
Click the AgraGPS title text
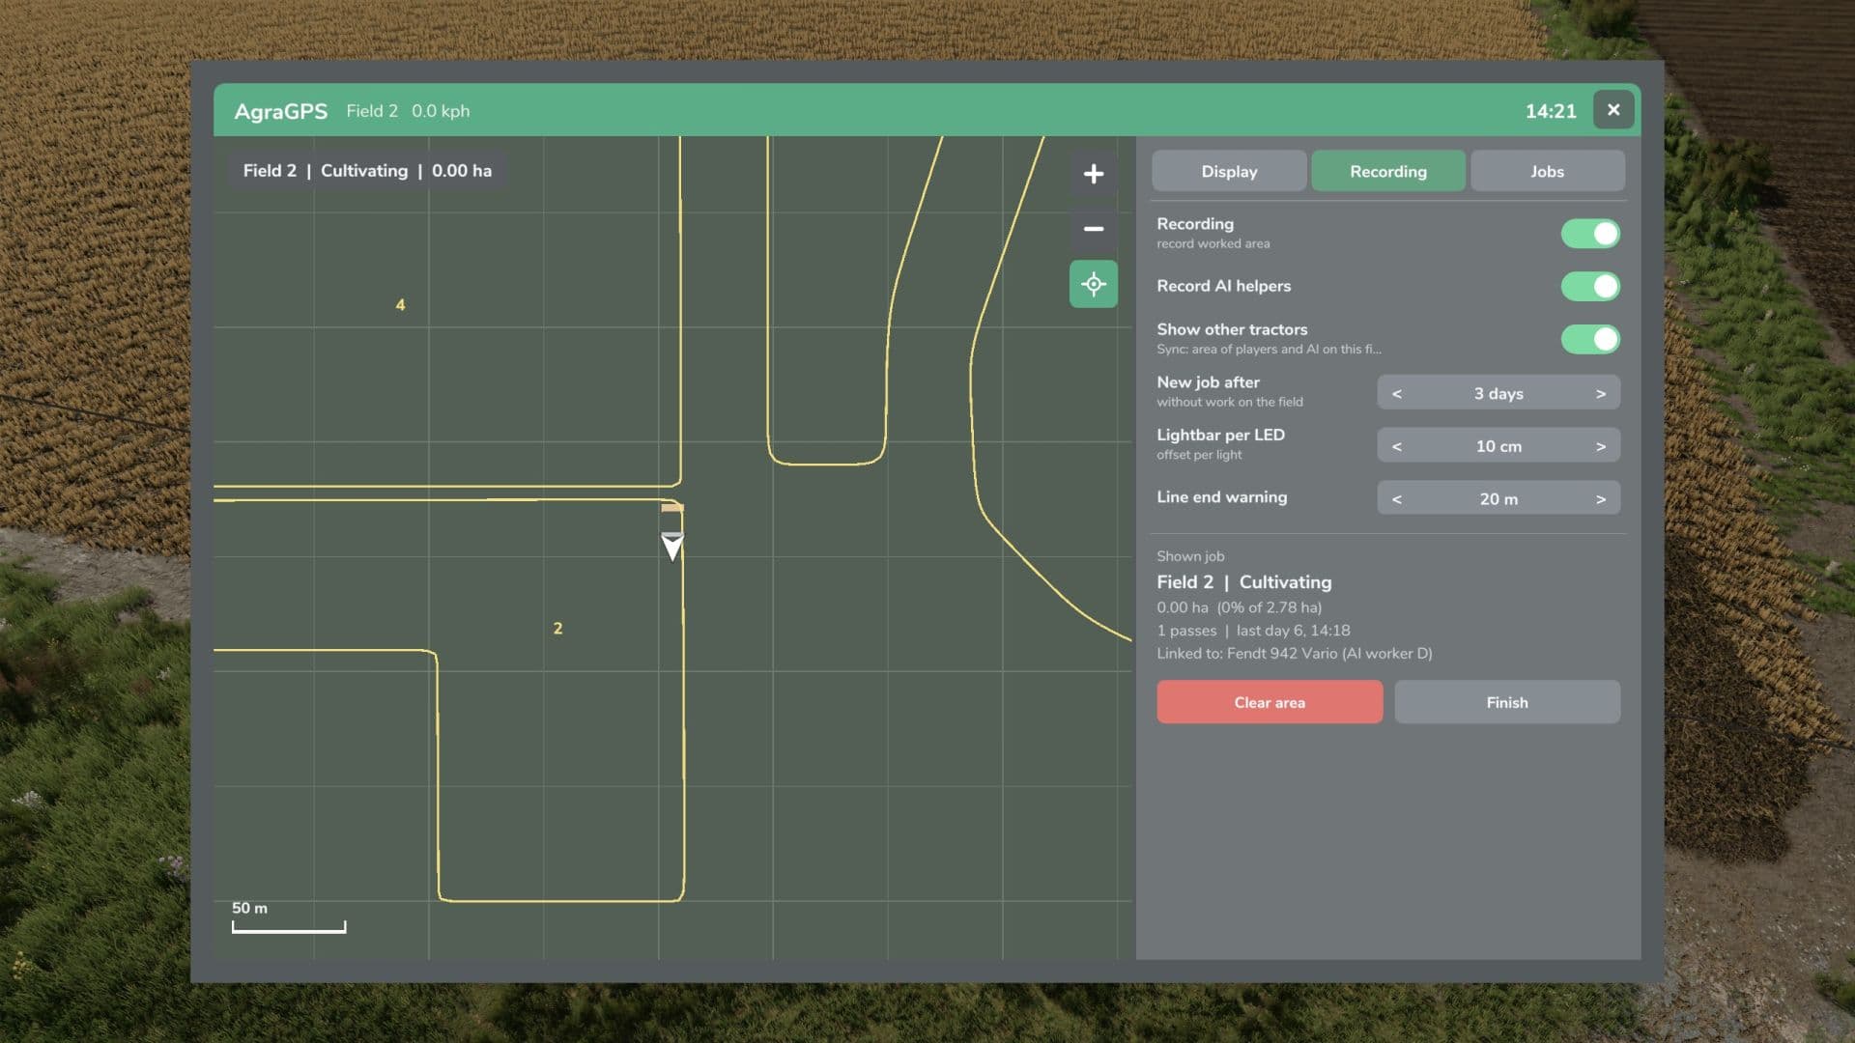[x=281, y=111]
